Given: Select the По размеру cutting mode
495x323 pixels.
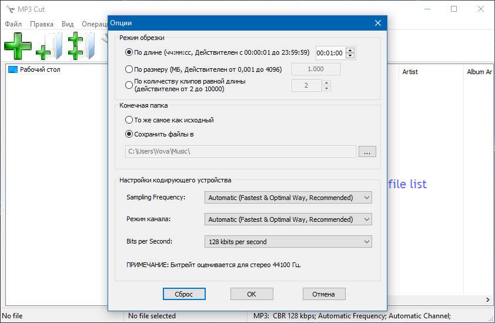Looking at the screenshot, I should (x=129, y=69).
